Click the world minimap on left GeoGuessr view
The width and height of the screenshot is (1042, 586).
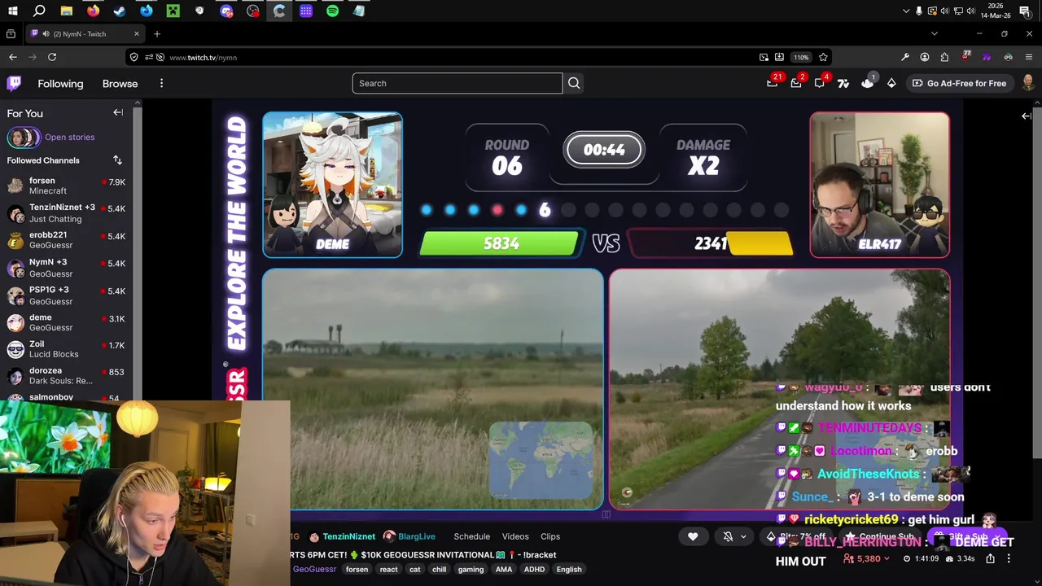541,460
